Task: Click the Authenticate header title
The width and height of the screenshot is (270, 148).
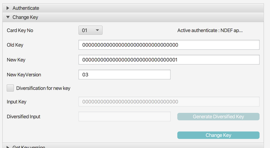Action: pyautogui.click(x=26, y=8)
